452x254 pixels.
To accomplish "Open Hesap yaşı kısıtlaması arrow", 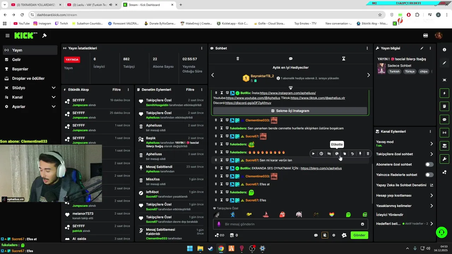I will [432, 195].
